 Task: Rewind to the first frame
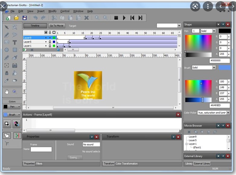pyautogui.click(x=132, y=18)
